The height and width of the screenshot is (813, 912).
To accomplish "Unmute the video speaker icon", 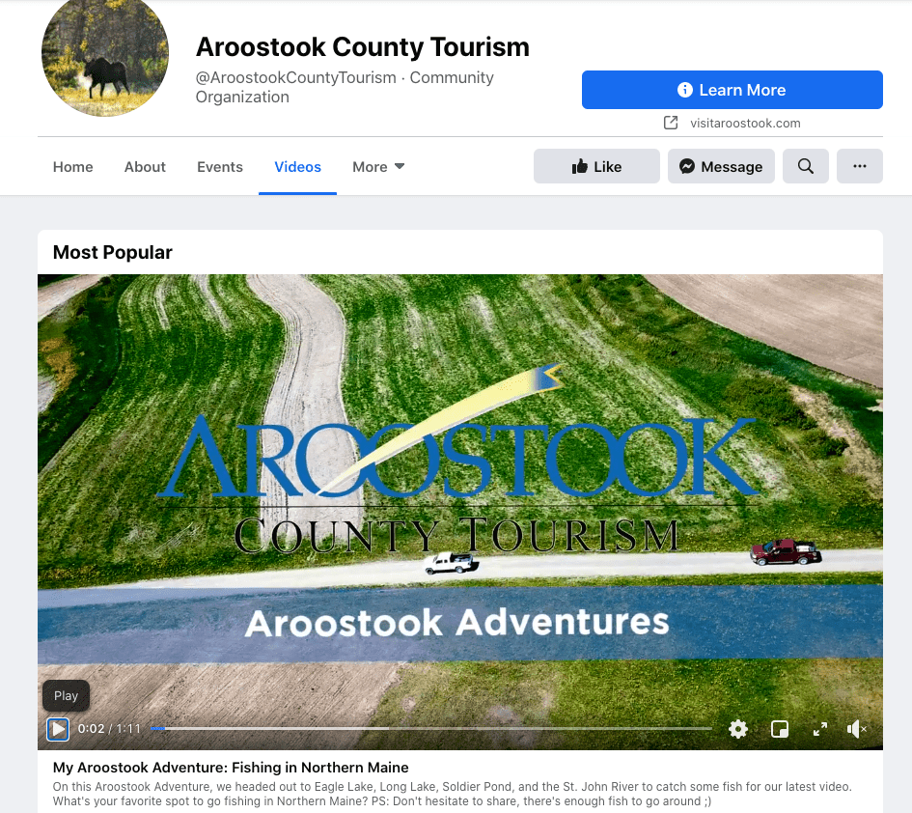I will tap(857, 729).
